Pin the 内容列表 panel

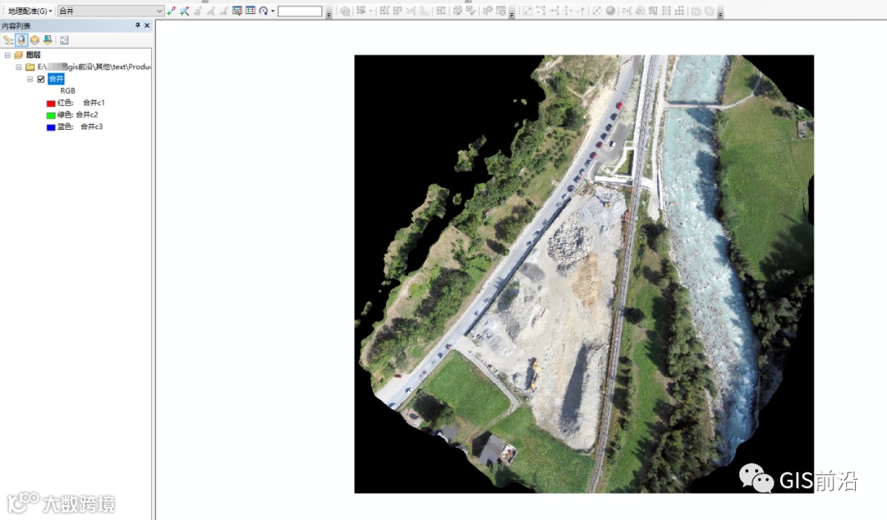[x=137, y=25]
